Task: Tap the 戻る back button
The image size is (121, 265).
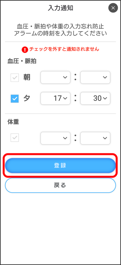Action: [x=60, y=185]
